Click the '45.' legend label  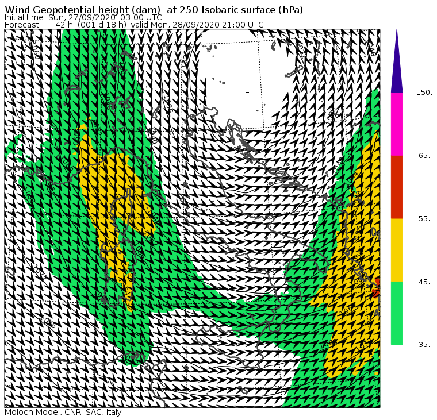click(424, 282)
